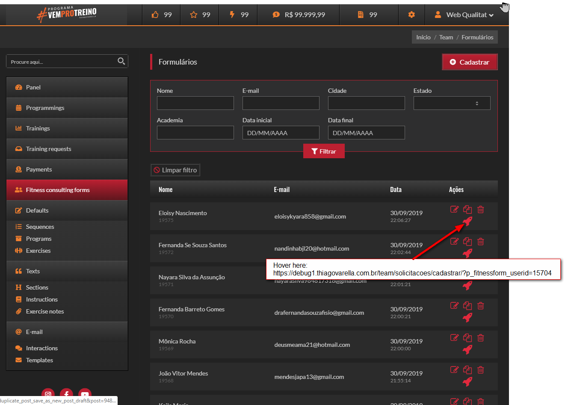The image size is (565, 405).
Task: Edit Mônica Rocha's form
Action: click(x=454, y=337)
